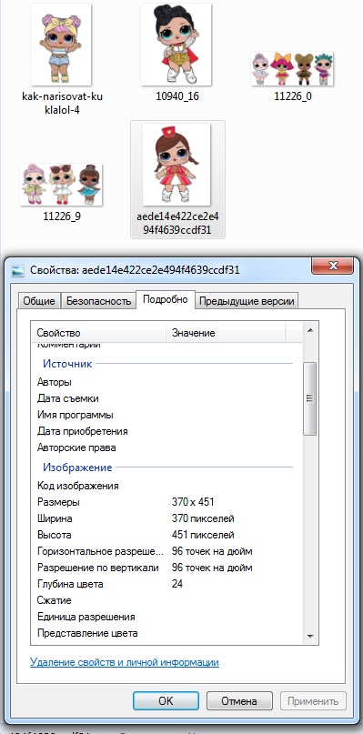Select the Разрешение по вертикали row
The height and width of the screenshot is (734, 363).
point(166,568)
